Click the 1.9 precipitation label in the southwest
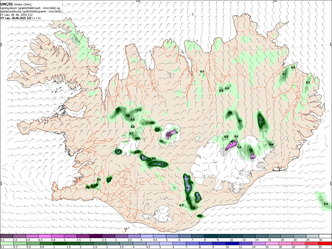The height and width of the screenshot is (249, 332). pos(96,185)
